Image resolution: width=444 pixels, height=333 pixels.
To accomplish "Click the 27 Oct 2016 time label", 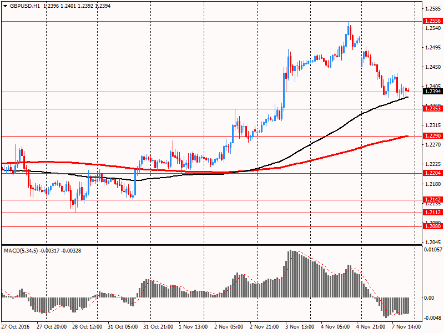I will point(16,326).
